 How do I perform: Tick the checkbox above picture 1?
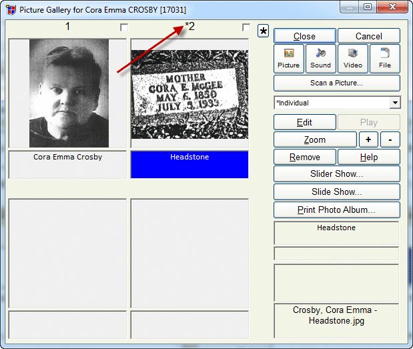(124, 27)
